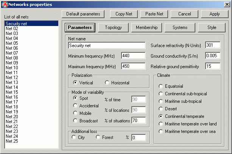Select Equatorial climate option

[x=161, y=86]
